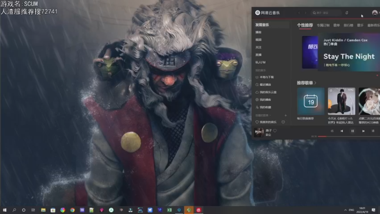Open the user avatar in the music app header
This screenshot has height=214, width=380.
(x=375, y=13)
